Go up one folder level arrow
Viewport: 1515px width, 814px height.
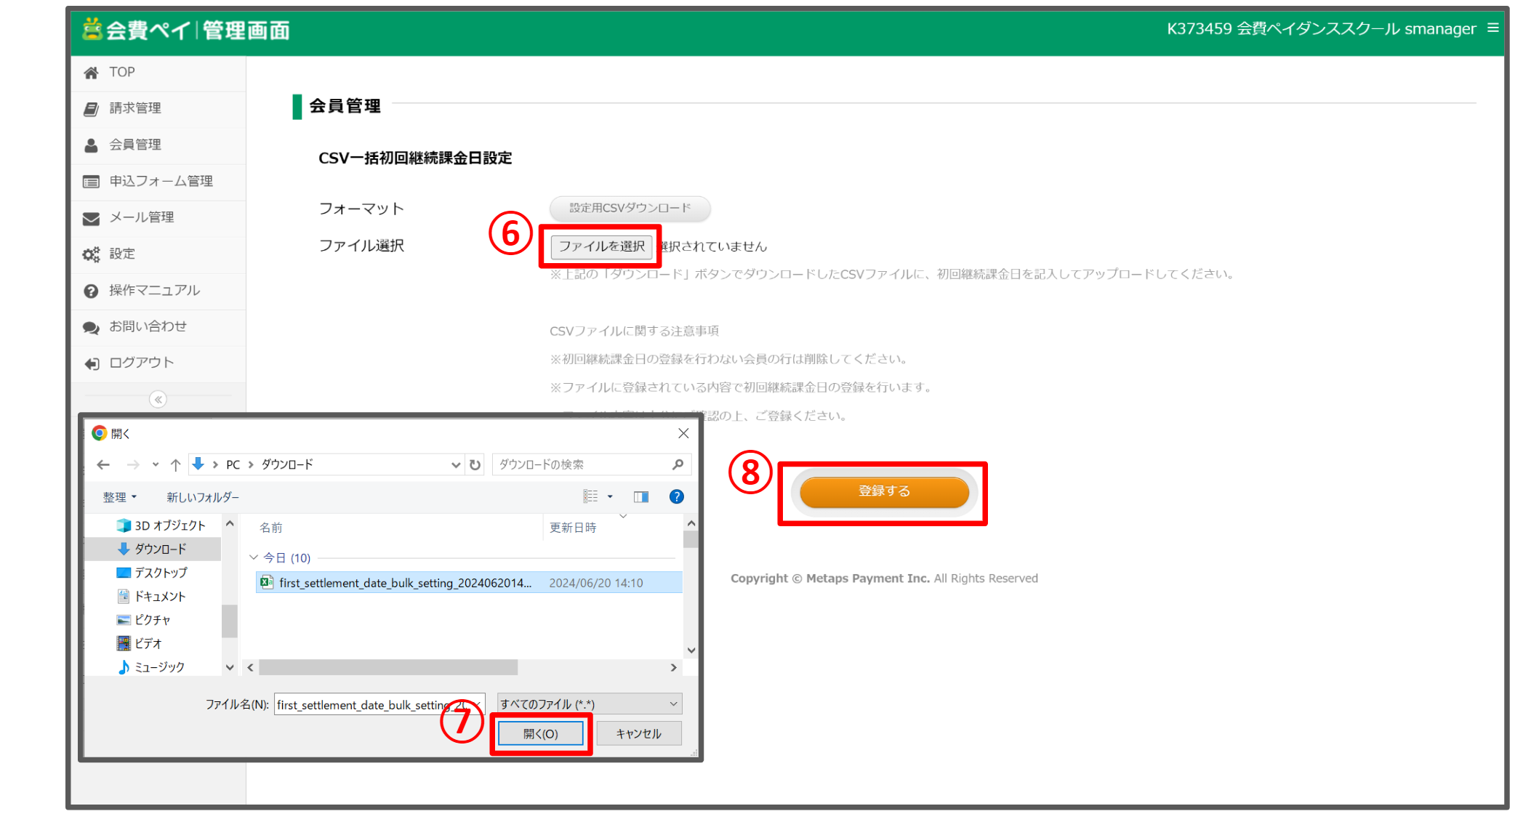pyautogui.click(x=175, y=464)
